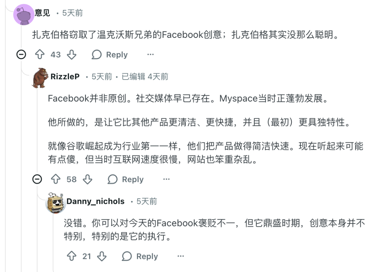This screenshot has width=382, height=272.
Task: Downvote RizzleP's comment with 58 votes
Action: coord(87,179)
